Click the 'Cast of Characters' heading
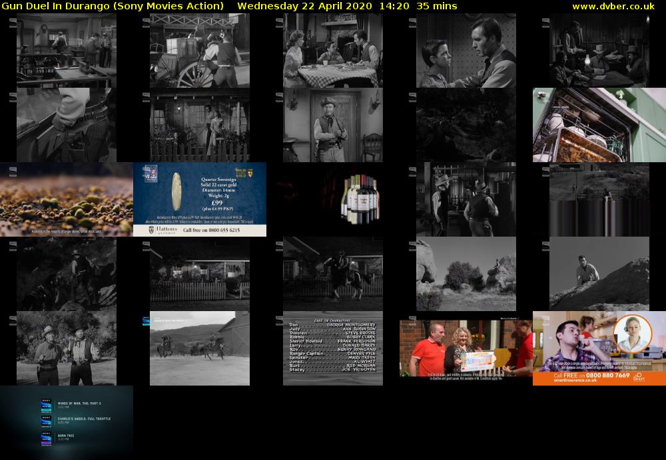Viewport: 666px width, 460px height. pyautogui.click(x=332, y=320)
